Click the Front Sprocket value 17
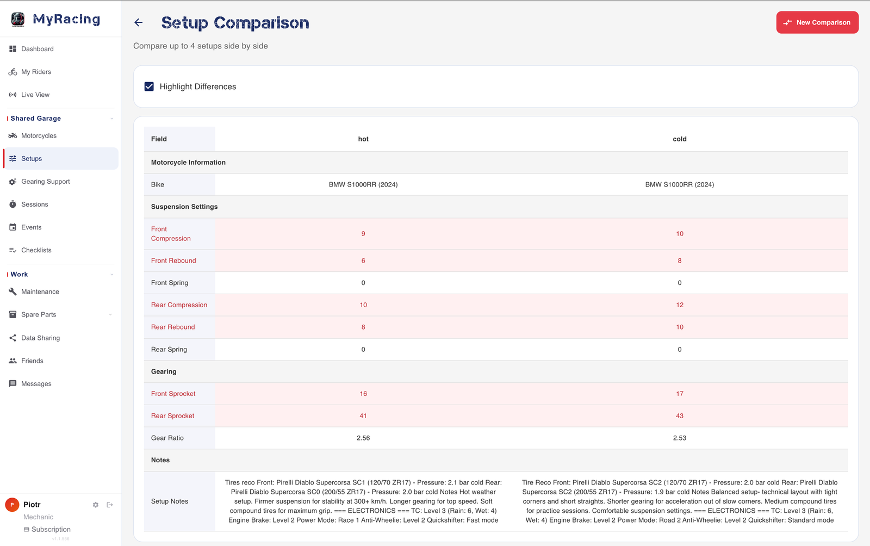Viewport: 870px width, 546px height. click(680, 394)
